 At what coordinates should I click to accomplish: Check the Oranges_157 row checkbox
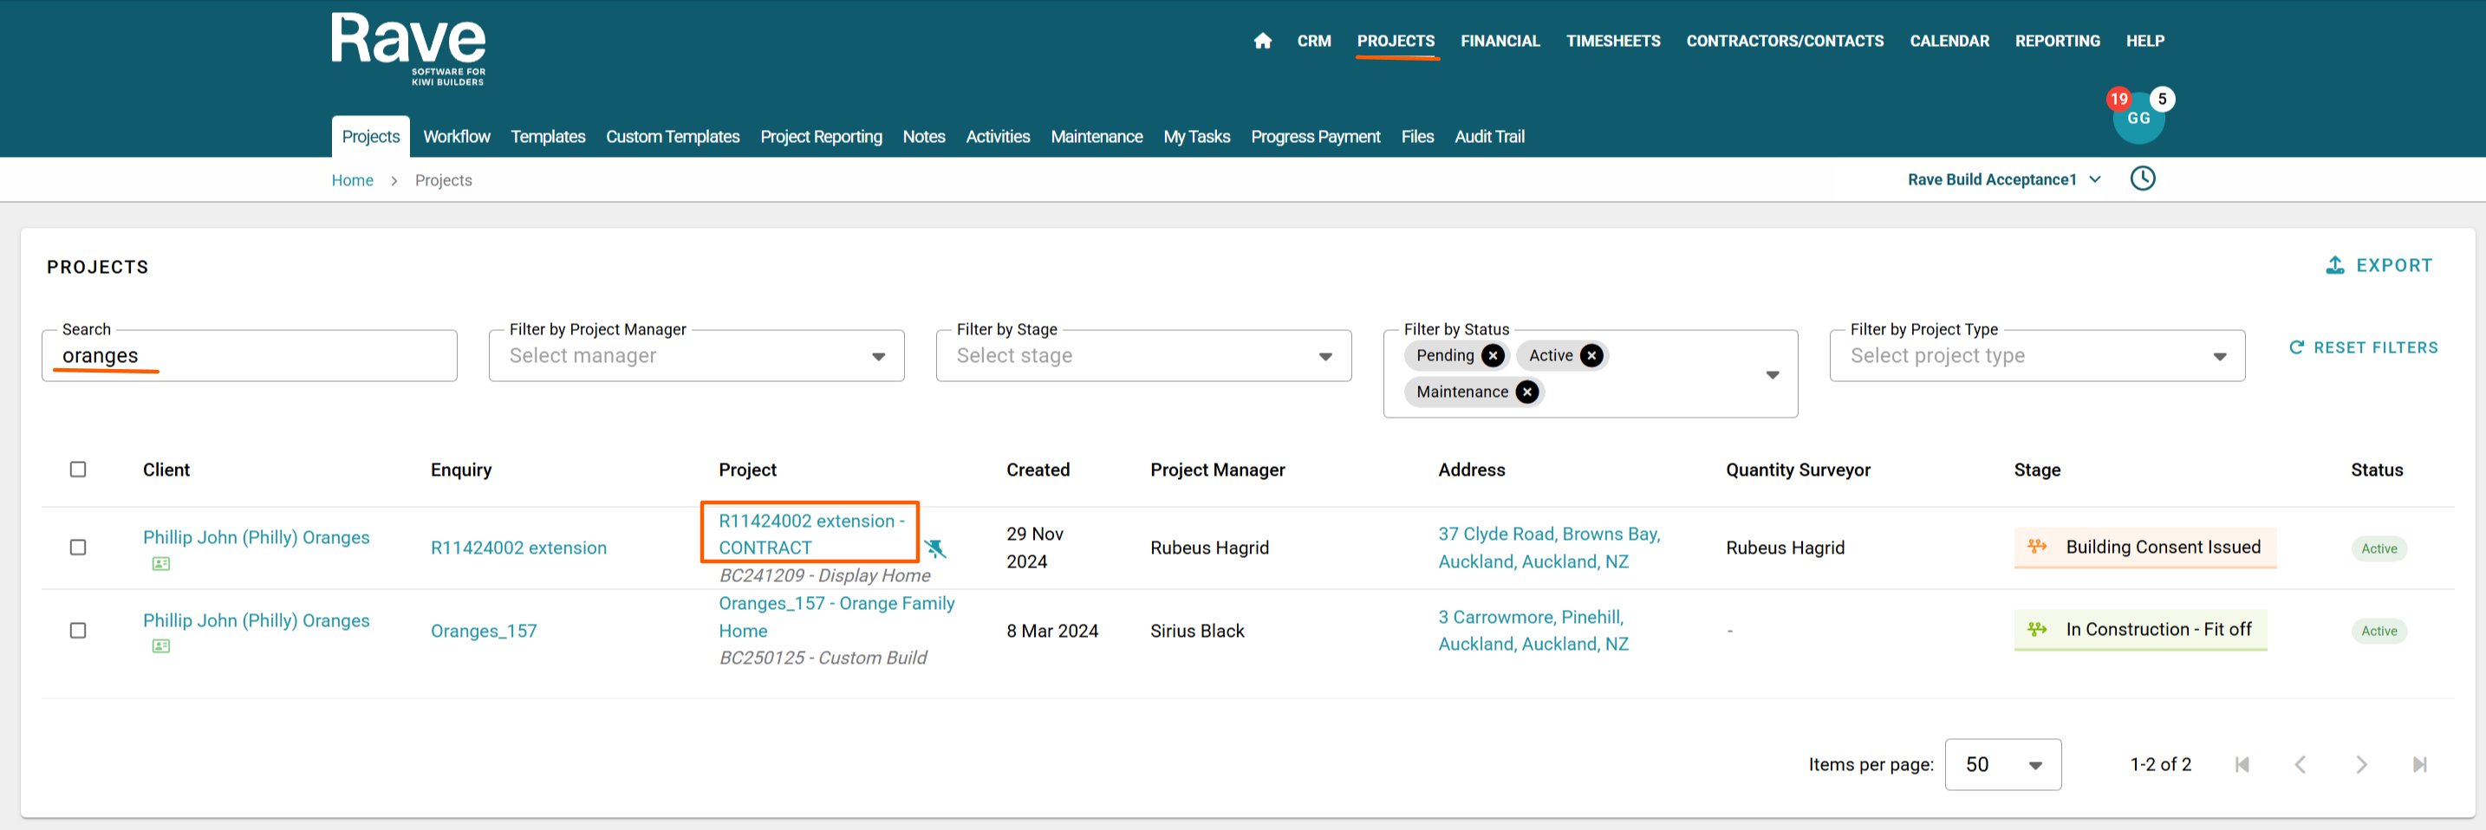pos(78,630)
